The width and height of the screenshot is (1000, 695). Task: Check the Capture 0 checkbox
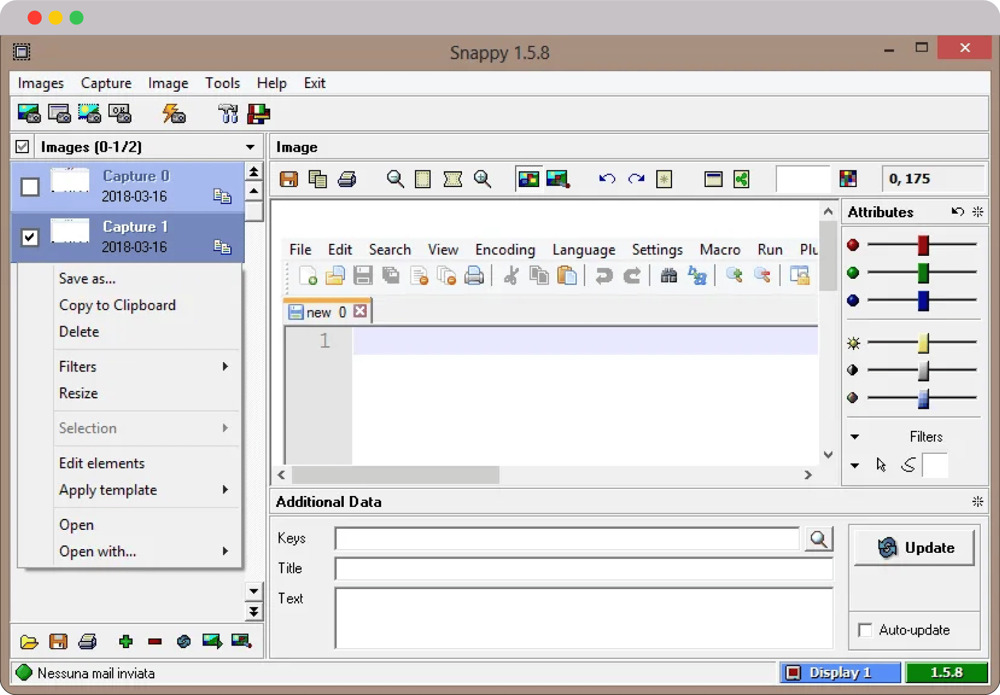tap(30, 187)
